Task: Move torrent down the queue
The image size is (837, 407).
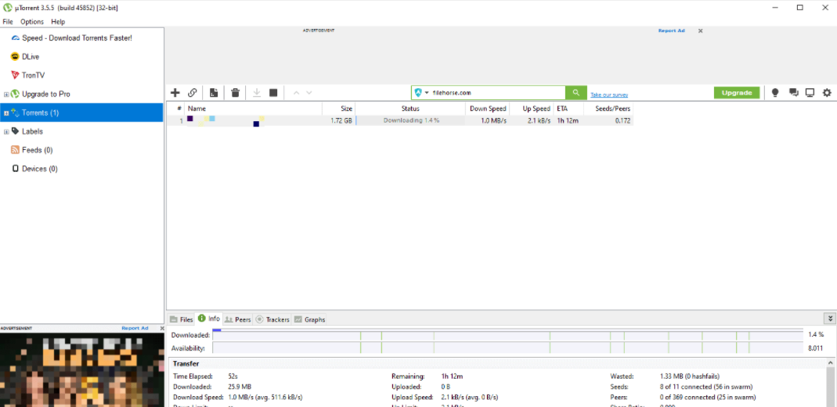Action: pos(308,93)
